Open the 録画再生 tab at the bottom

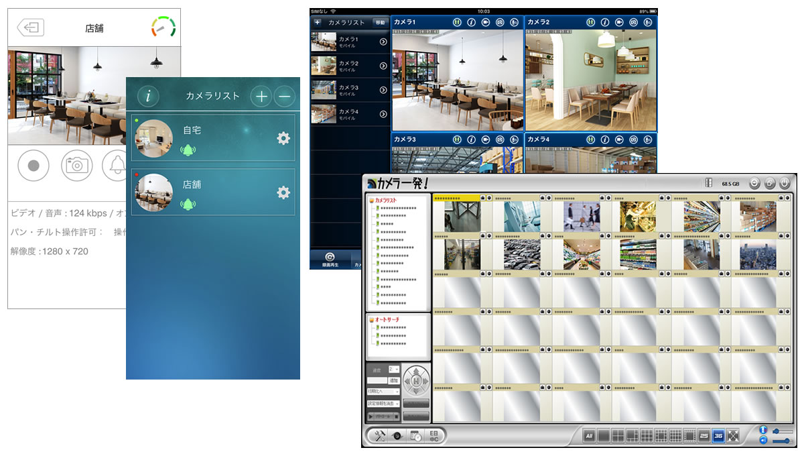pyautogui.click(x=329, y=260)
